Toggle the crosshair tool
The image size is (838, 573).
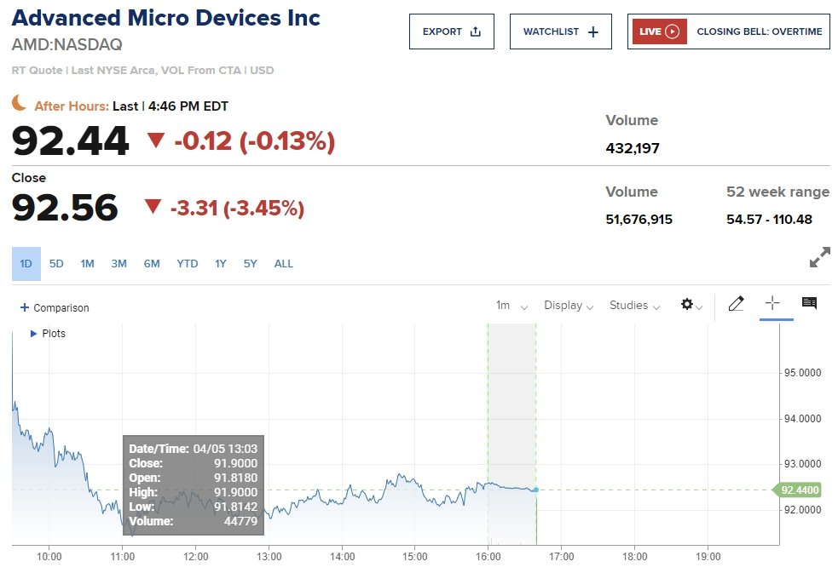[x=773, y=304]
